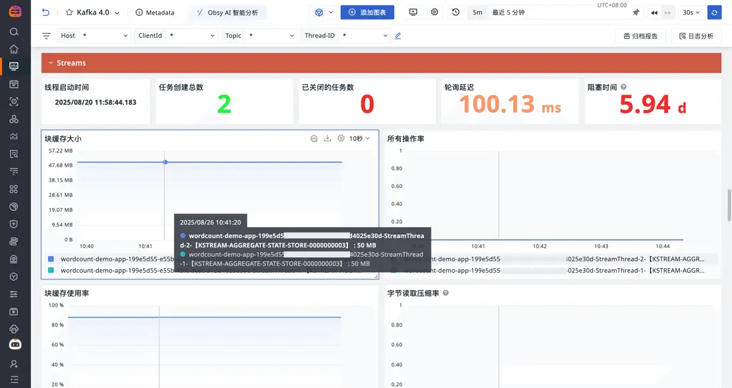Open the 30s refresh interval dropdown
The width and height of the screenshot is (732, 388).
tap(691, 12)
